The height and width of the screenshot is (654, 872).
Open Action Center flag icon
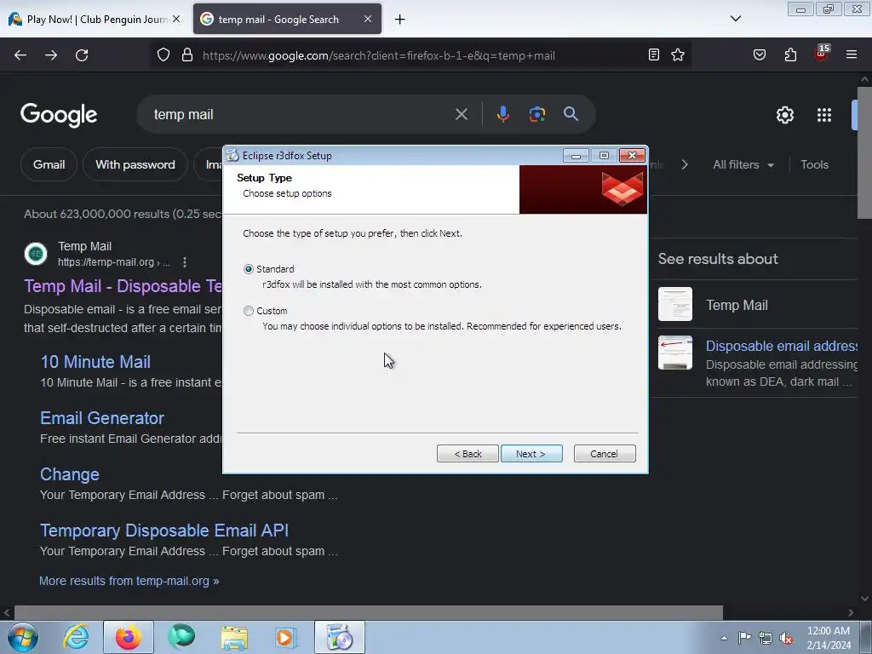[x=744, y=638]
